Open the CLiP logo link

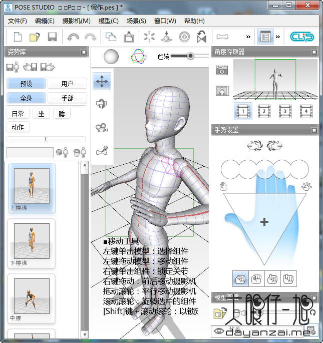coord(302,37)
